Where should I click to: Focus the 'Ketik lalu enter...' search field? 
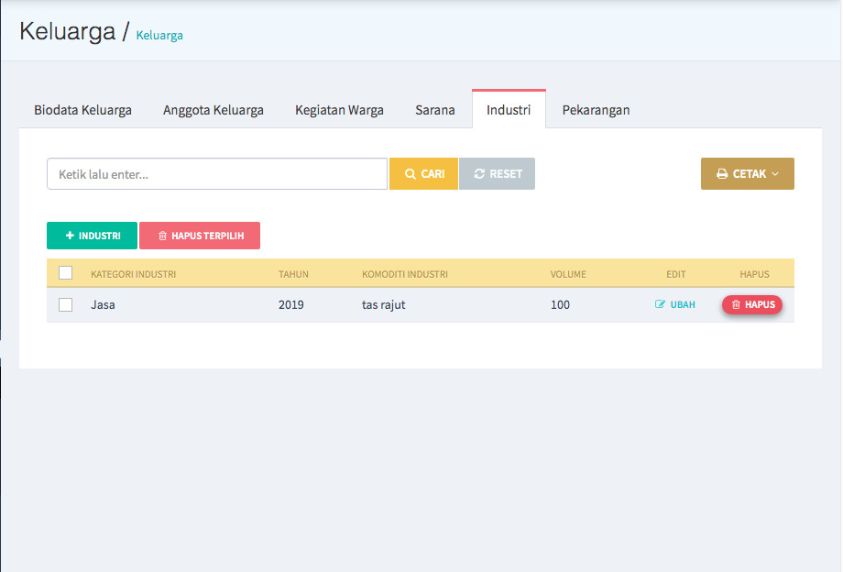pos(217,174)
